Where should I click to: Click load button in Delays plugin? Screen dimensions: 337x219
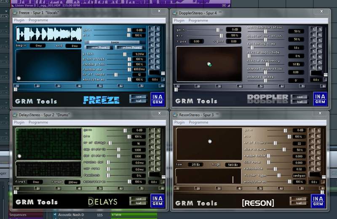point(139,203)
